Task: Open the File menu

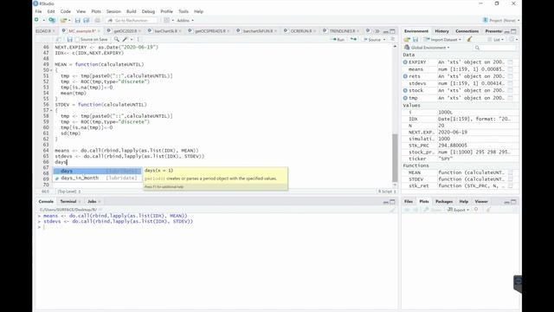Action: (x=38, y=11)
